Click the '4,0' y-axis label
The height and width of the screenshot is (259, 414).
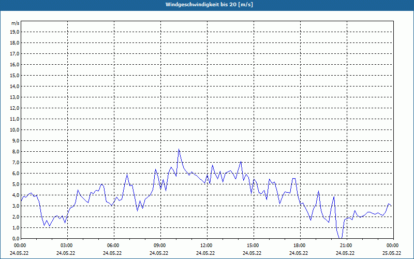16,195
